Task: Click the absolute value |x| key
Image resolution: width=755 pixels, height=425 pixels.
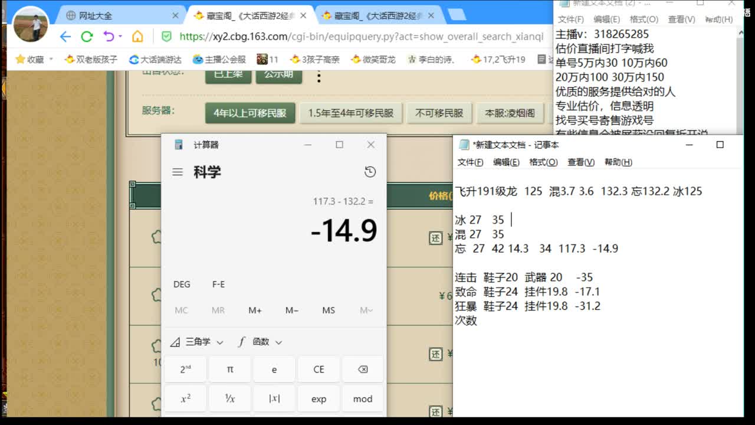Action: pos(274,398)
